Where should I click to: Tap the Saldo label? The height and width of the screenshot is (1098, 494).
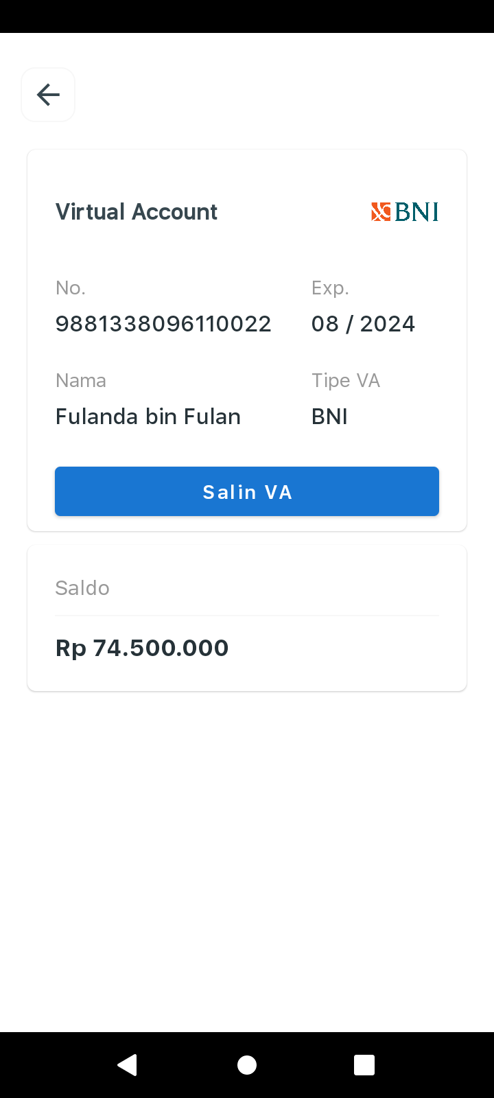click(82, 588)
